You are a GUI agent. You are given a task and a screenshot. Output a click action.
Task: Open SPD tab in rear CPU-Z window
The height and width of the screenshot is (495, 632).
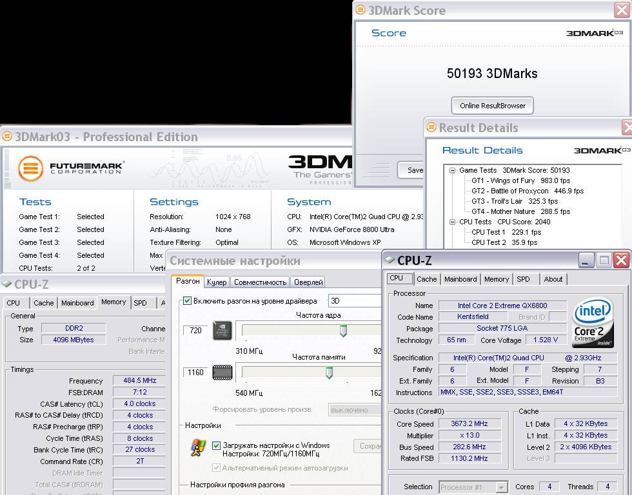[x=143, y=303]
